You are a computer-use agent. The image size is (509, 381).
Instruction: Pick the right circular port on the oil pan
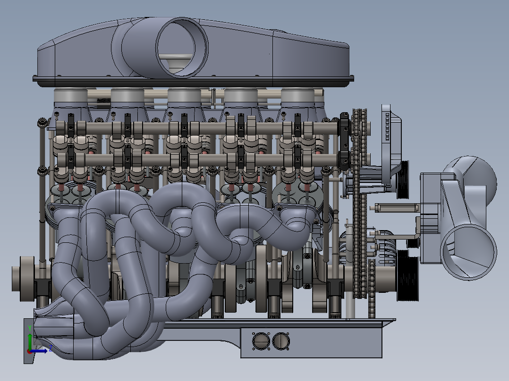[281, 341]
